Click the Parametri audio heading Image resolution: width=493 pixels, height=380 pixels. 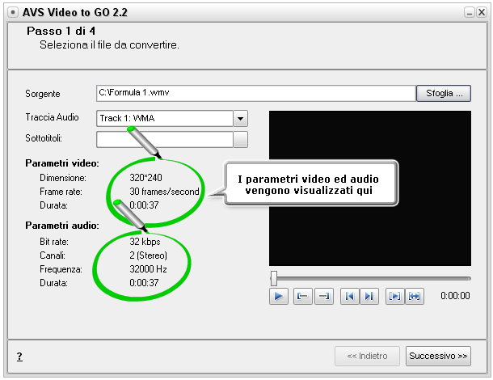pyautogui.click(x=62, y=226)
